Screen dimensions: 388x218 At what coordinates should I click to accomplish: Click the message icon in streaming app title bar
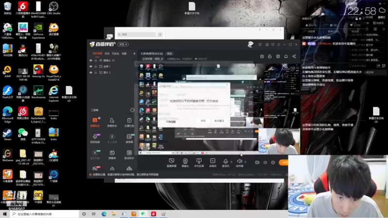point(260,45)
